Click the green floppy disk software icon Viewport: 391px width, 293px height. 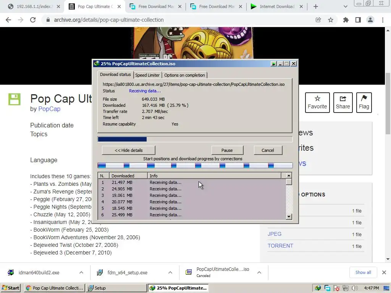[15, 100]
